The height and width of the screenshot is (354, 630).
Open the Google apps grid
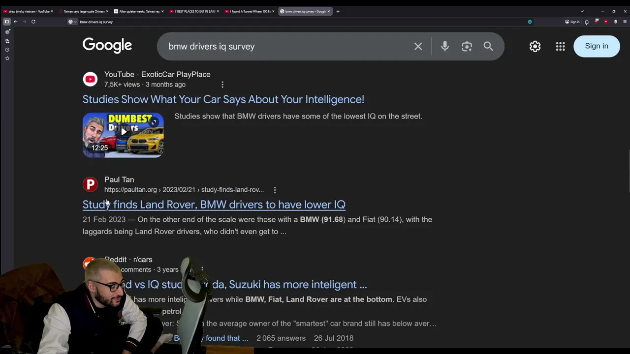[x=560, y=46]
